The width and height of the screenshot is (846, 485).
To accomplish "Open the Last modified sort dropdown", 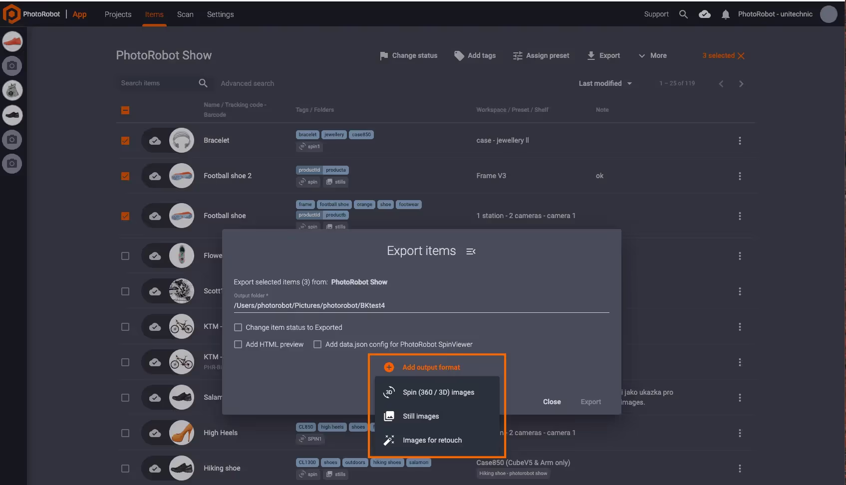I will click(605, 83).
